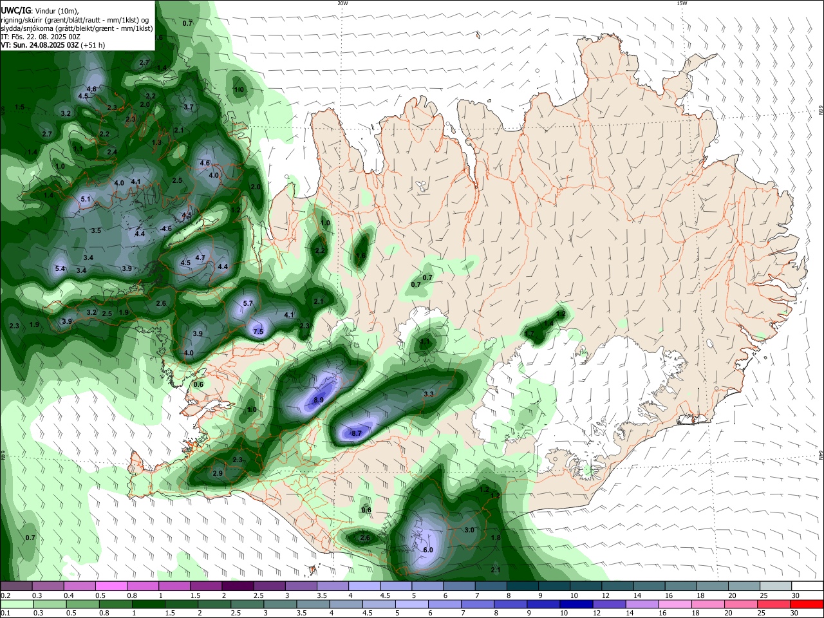
Task: Click the '1.6' precipitation value
Action: click(360, 256)
